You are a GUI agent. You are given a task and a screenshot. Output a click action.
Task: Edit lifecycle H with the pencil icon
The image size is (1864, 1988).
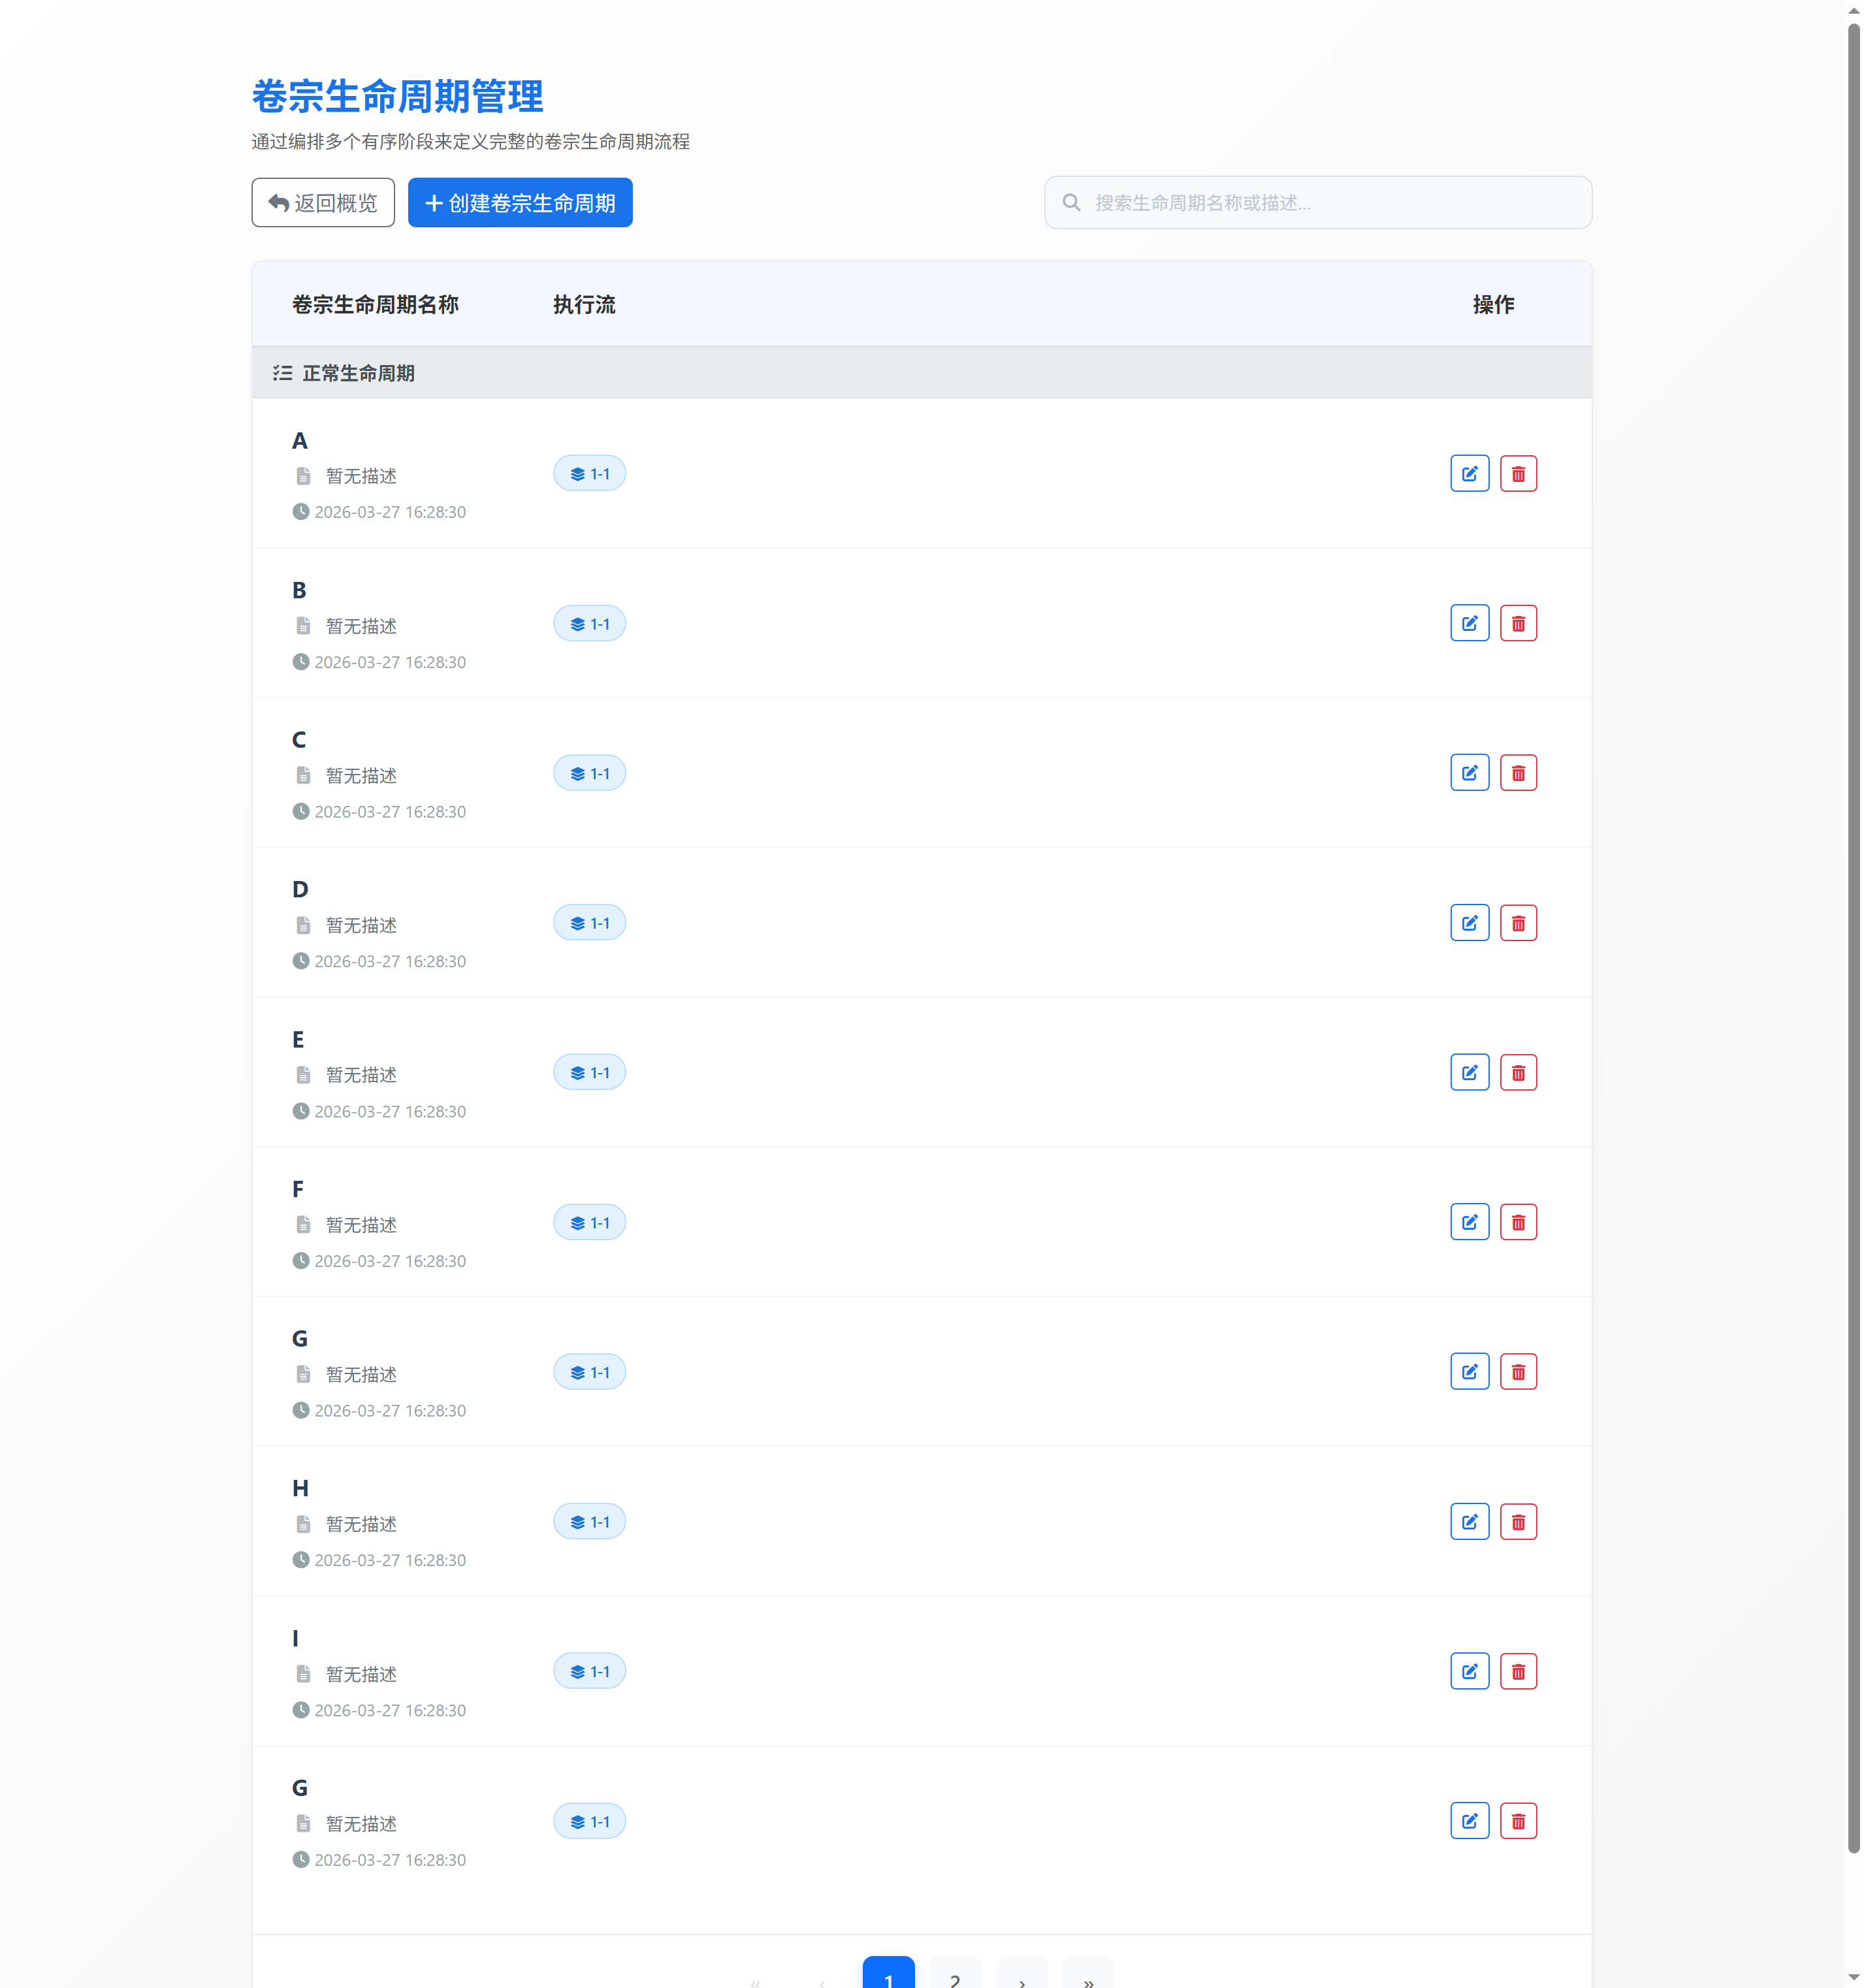pos(1469,1522)
